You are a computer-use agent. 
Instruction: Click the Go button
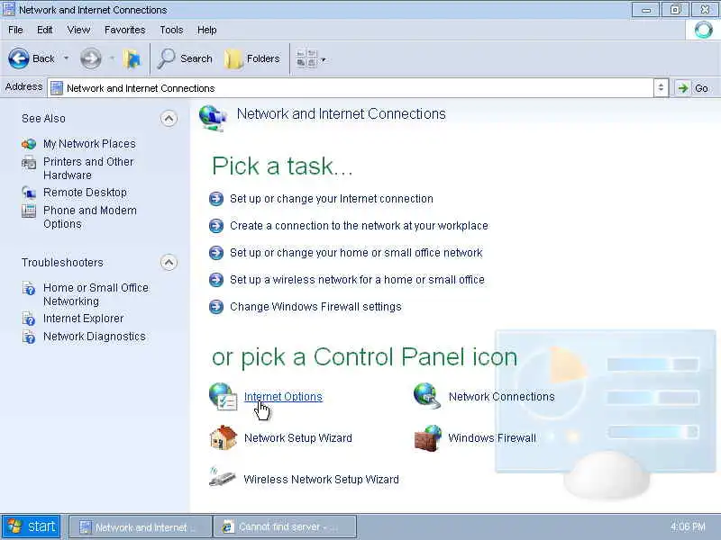(x=694, y=87)
